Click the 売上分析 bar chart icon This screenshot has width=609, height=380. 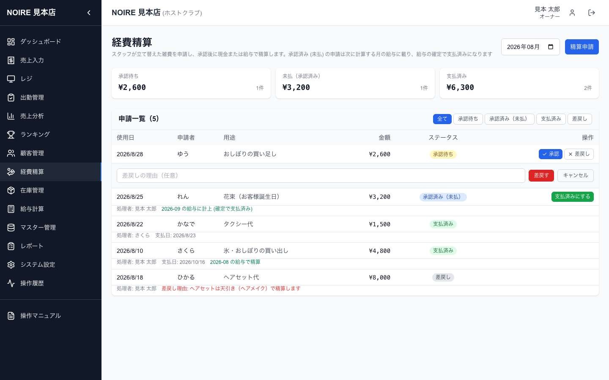click(11, 116)
